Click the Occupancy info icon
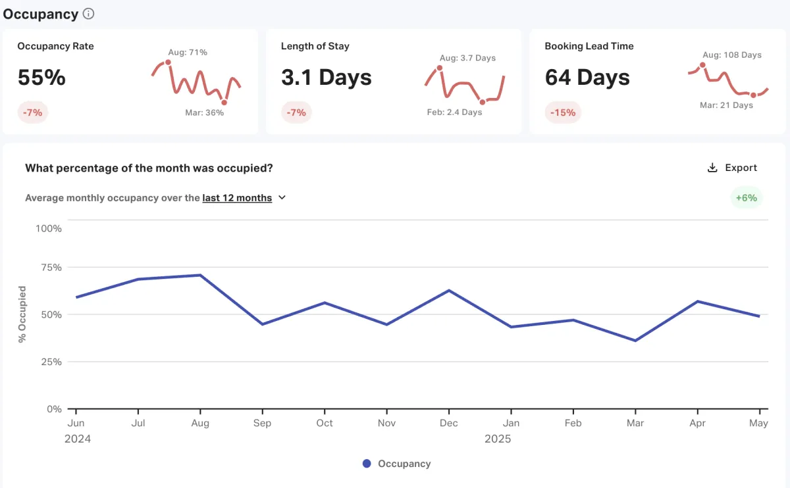790x488 pixels. pos(89,14)
